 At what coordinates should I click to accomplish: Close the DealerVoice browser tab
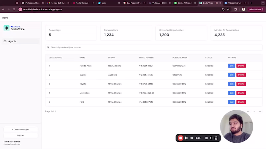[220, 3]
